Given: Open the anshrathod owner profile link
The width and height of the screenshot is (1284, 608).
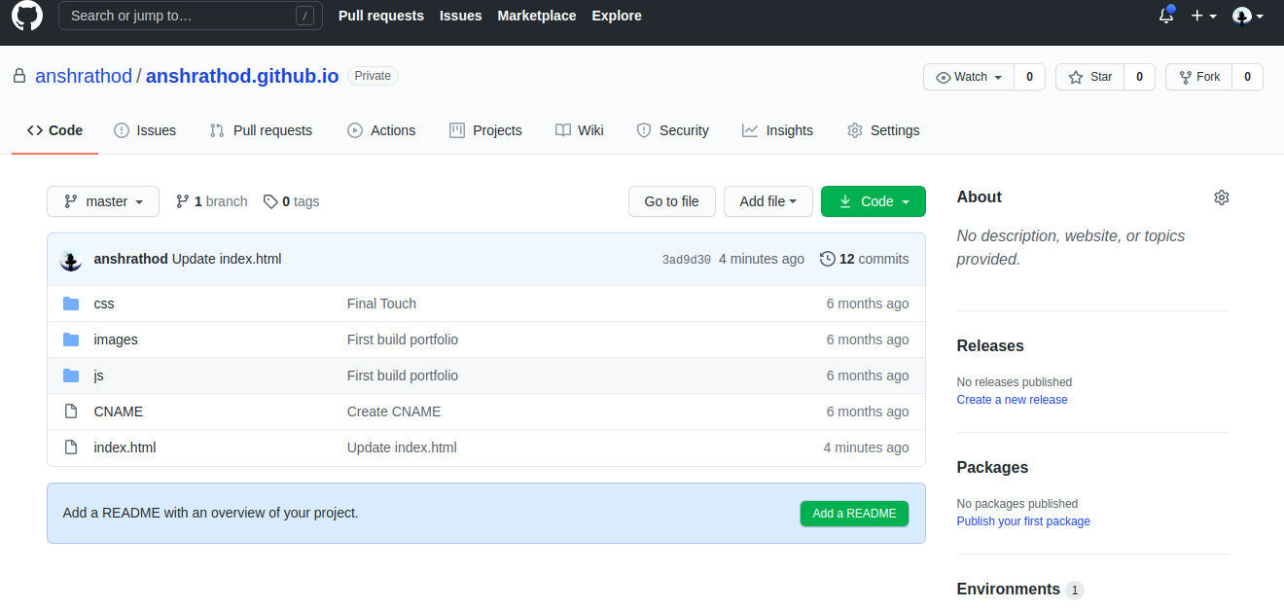Looking at the screenshot, I should 84,76.
